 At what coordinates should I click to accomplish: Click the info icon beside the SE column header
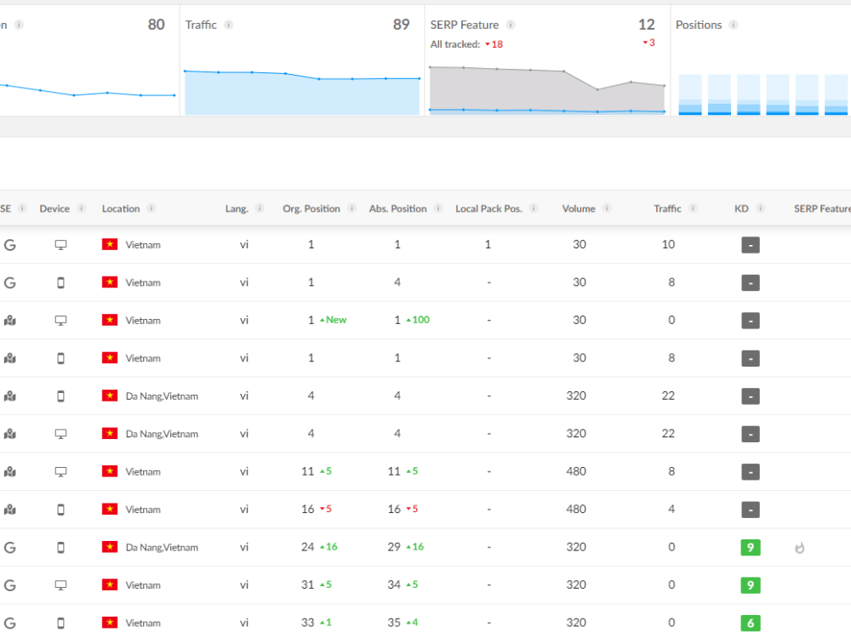(22, 208)
